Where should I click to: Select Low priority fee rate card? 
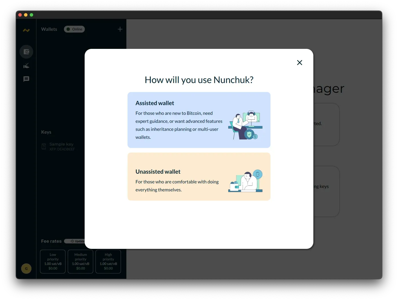pos(53,261)
